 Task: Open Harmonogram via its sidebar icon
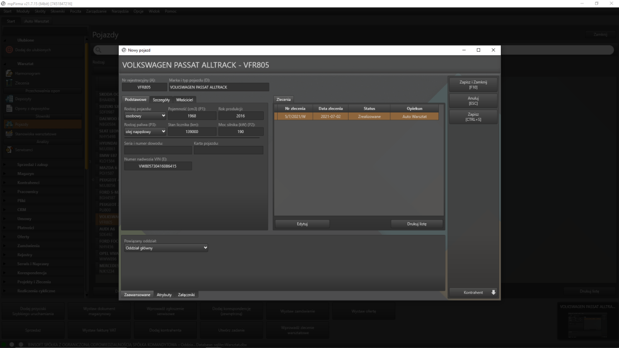pos(9,73)
